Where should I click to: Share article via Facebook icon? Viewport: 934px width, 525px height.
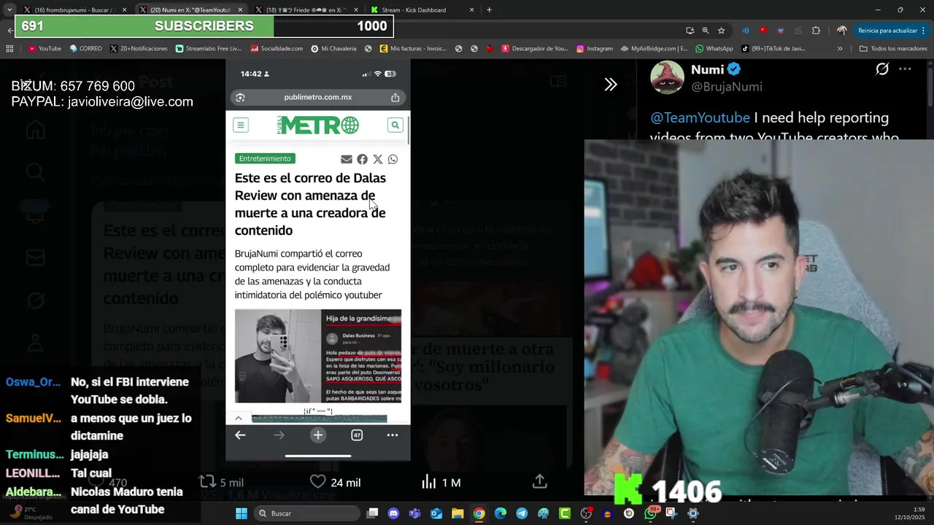[x=362, y=159]
